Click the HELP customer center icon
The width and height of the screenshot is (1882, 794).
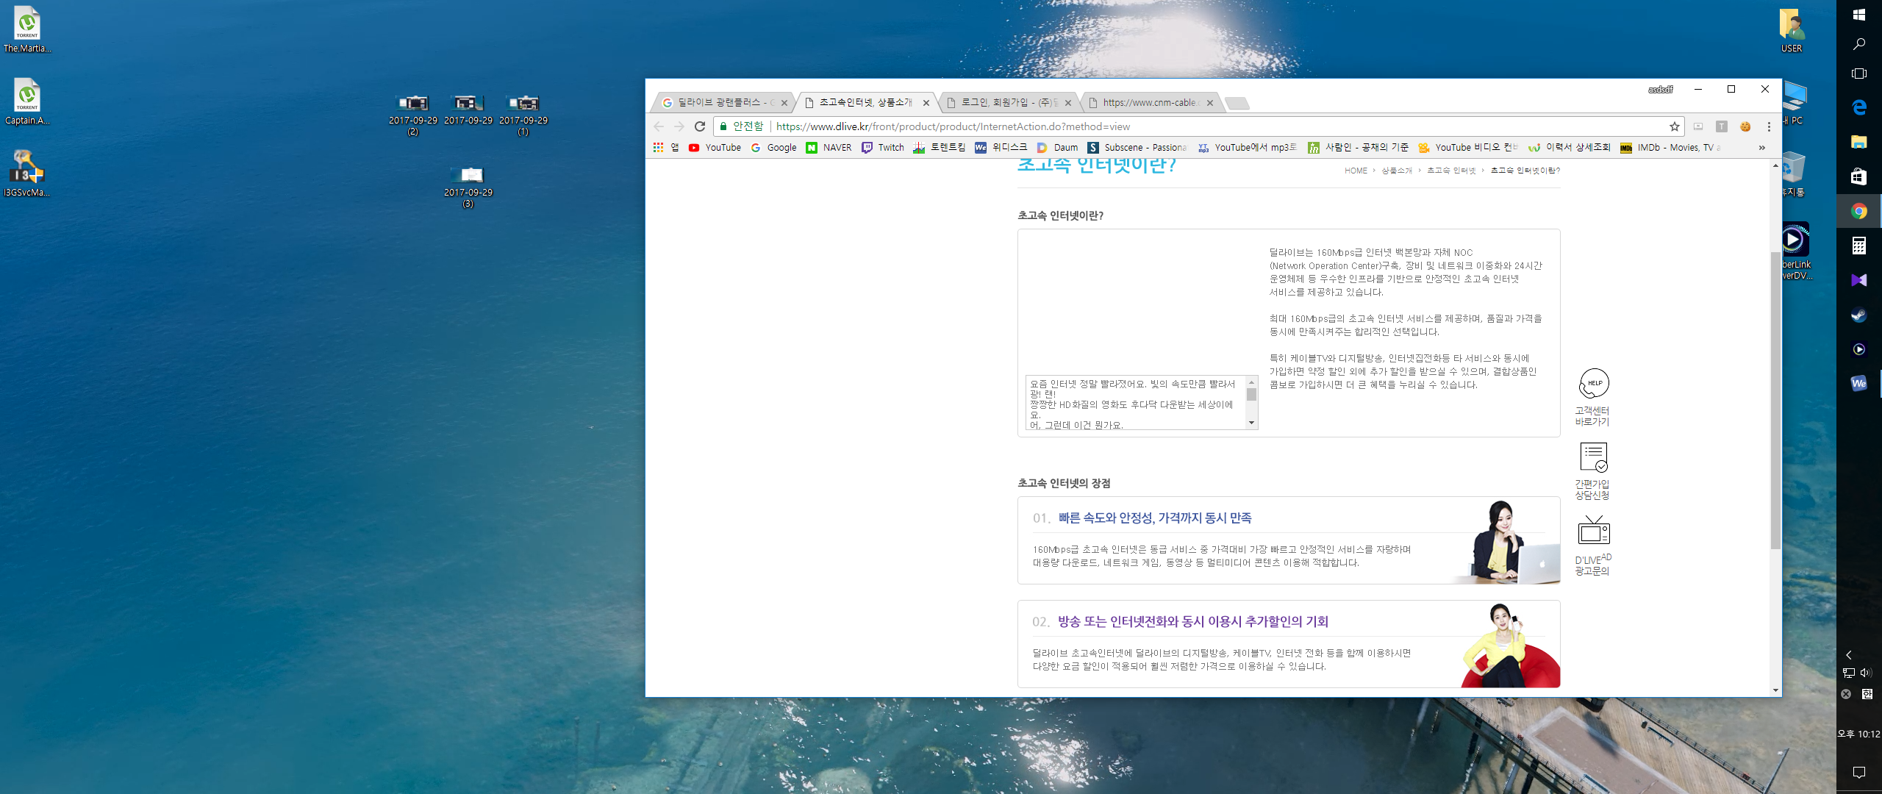click(1593, 383)
